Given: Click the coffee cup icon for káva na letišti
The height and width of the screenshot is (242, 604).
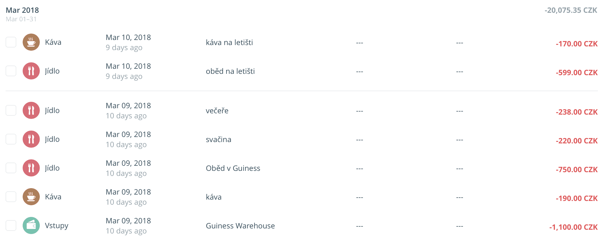Looking at the screenshot, I should (31, 42).
